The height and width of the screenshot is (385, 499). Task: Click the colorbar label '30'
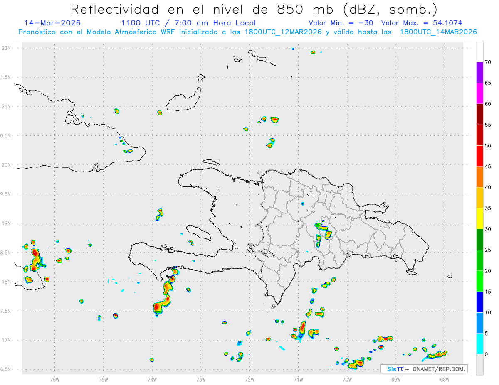click(488, 229)
